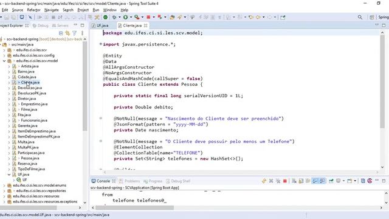Click Remove All Terminated Launches icon
Viewport: 389px width, 219px height.
click(278, 181)
